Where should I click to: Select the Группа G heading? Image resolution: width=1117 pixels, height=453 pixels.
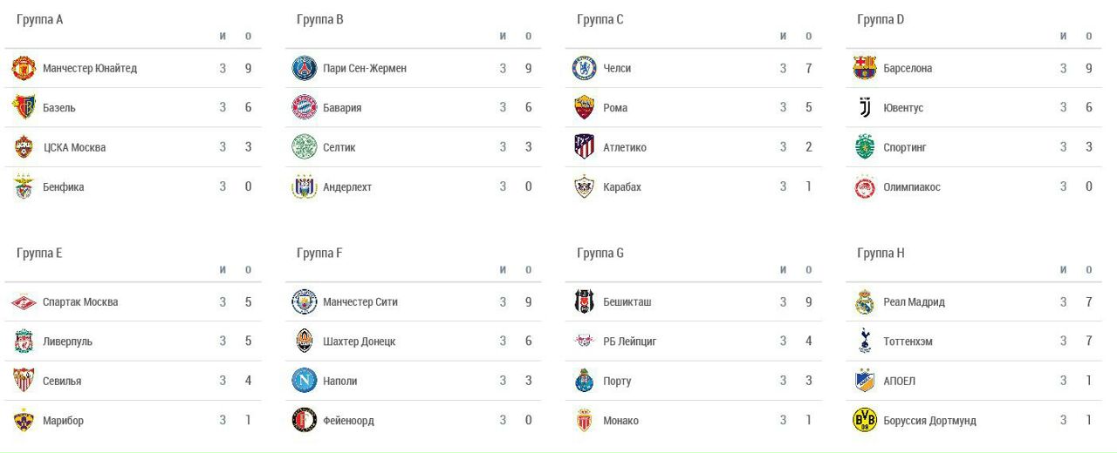pyautogui.click(x=600, y=254)
